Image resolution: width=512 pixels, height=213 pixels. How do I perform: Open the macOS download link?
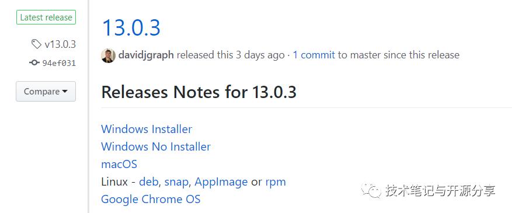tap(119, 164)
